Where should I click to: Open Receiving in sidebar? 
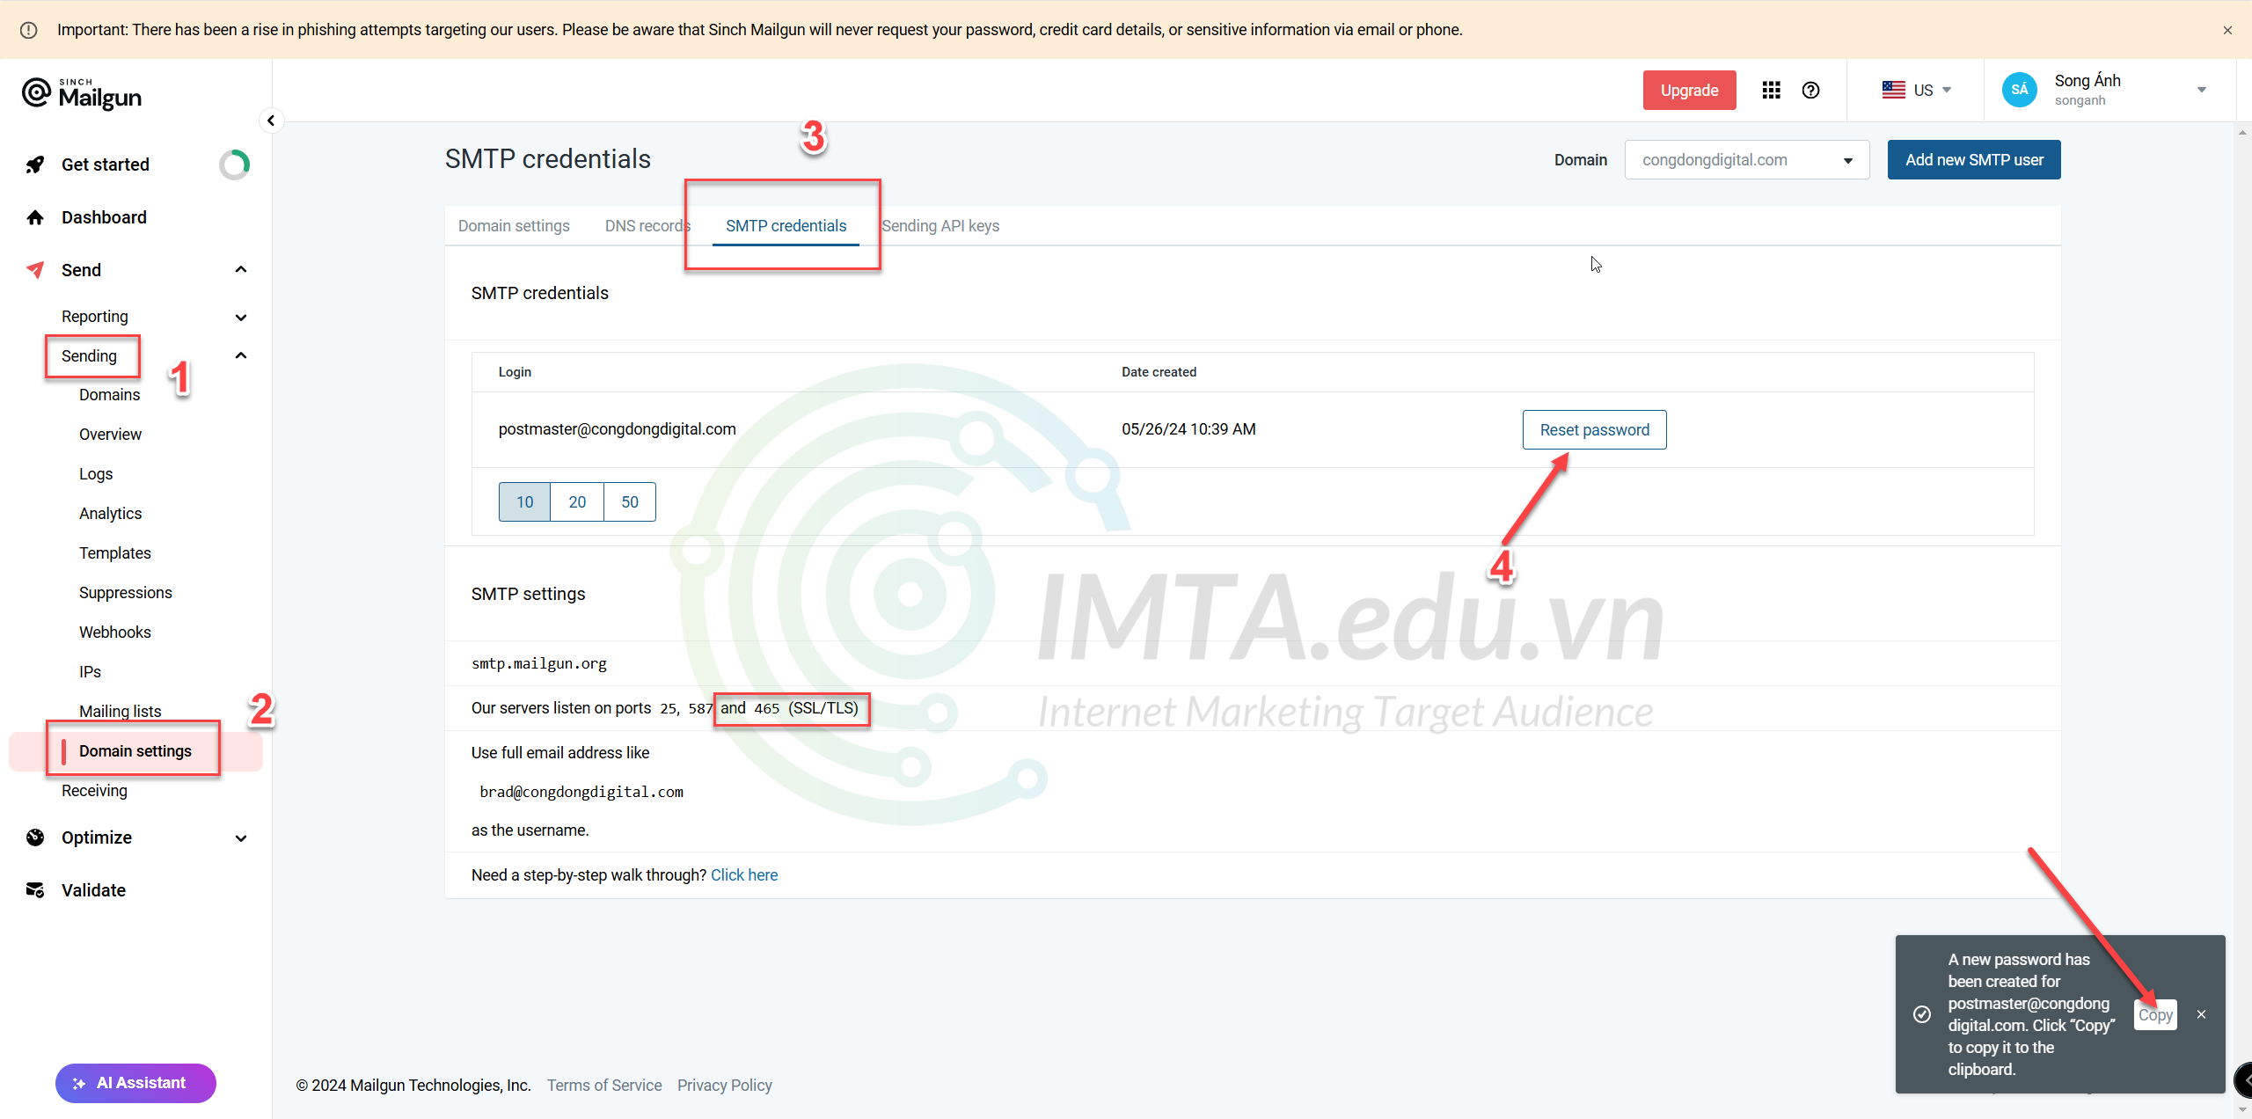(94, 791)
